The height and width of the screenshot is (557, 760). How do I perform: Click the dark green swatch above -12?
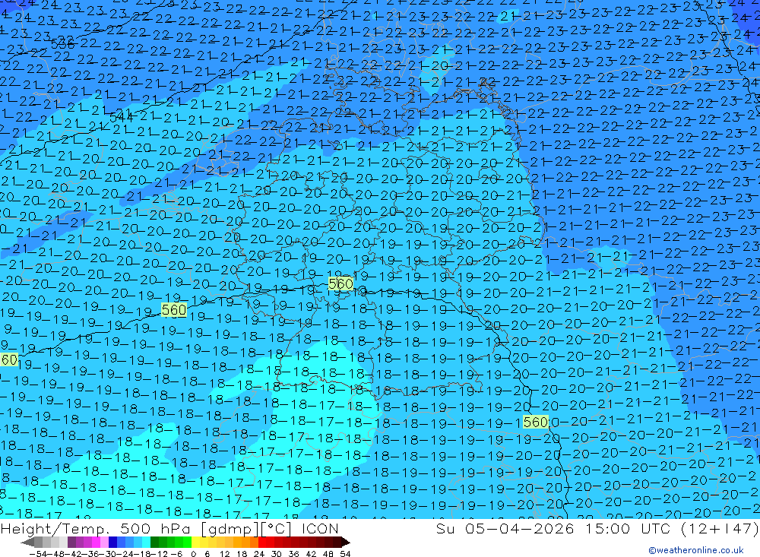(154, 542)
